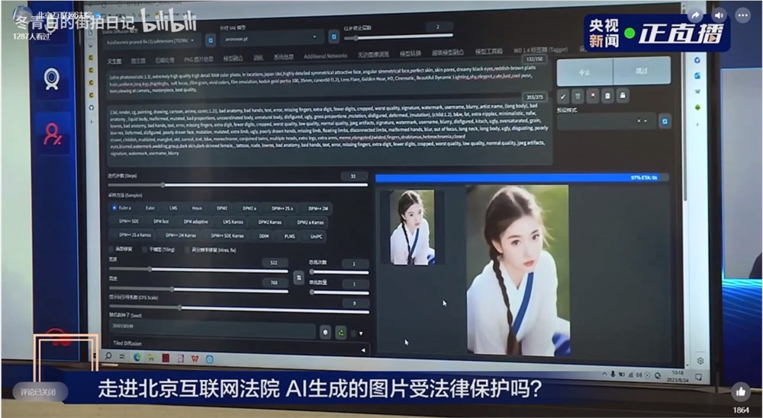Select the DDIM sampler option
Image resolution: width=763 pixels, height=418 pixels.
click(263, 235)
